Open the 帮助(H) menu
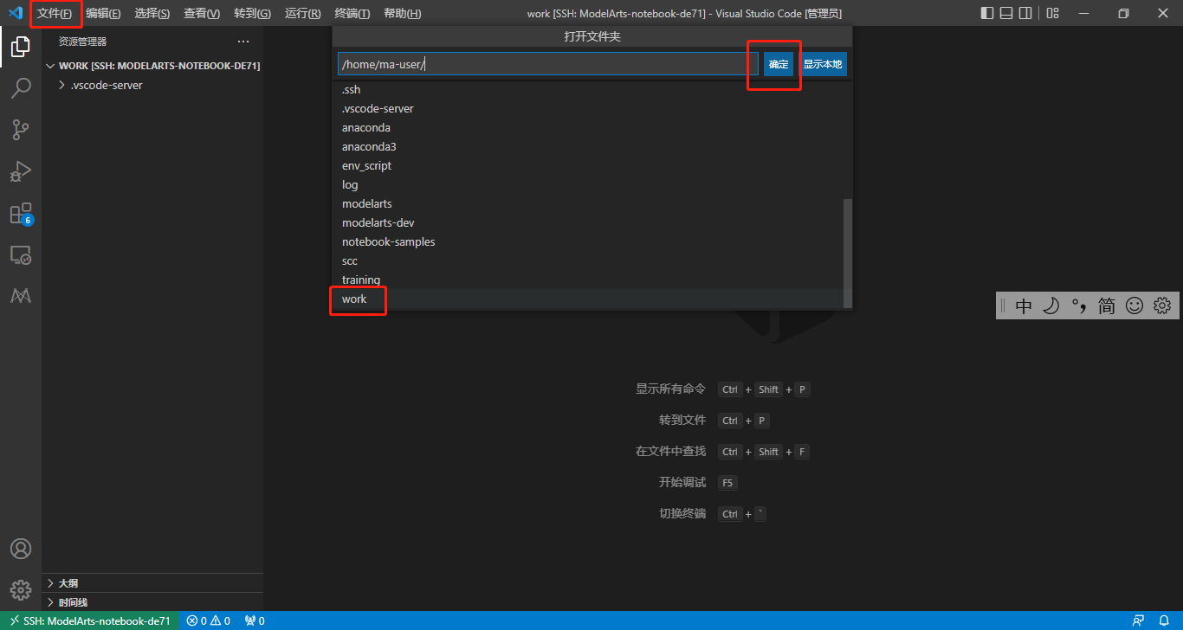1183x630 pixels. coord(402,13)
